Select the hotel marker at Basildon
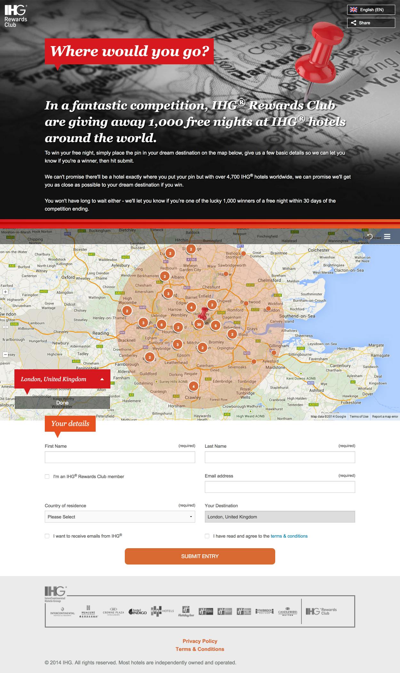The width and height of the screenshot is (400, 673). 268,309
